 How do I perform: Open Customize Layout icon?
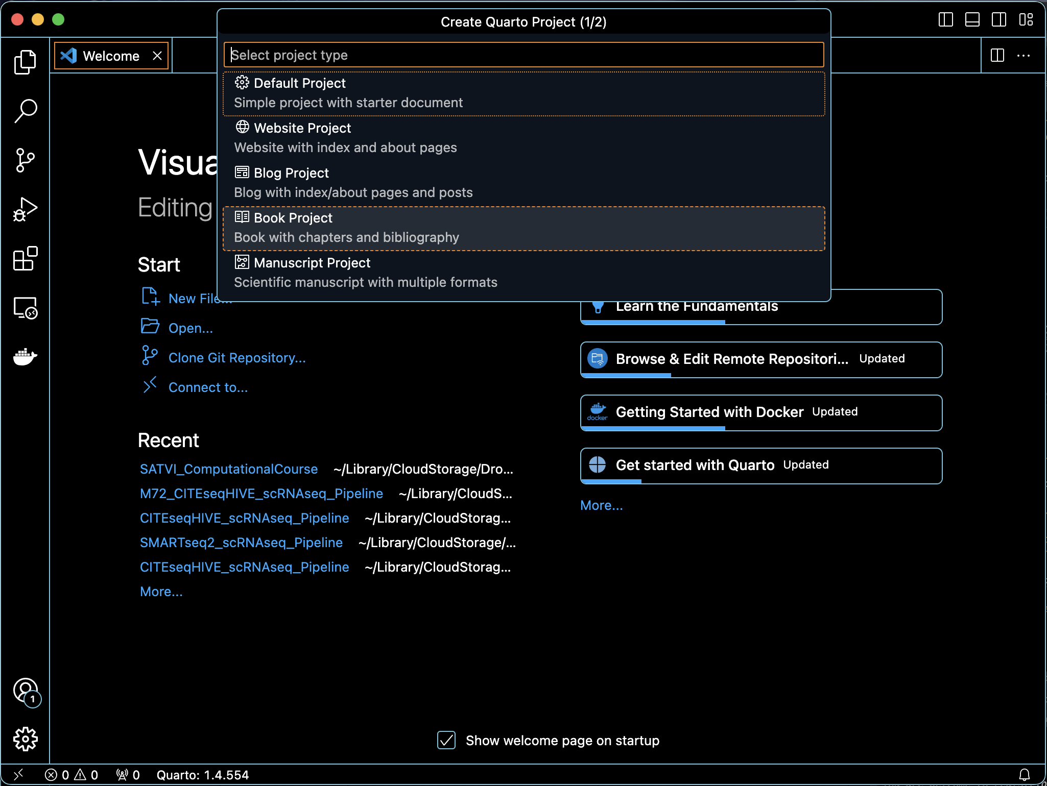point(1026,19)
